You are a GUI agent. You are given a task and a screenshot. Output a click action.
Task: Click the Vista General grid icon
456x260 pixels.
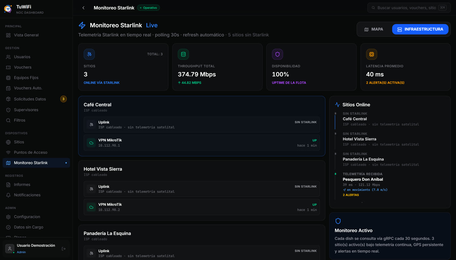click(x=8, y=35)
